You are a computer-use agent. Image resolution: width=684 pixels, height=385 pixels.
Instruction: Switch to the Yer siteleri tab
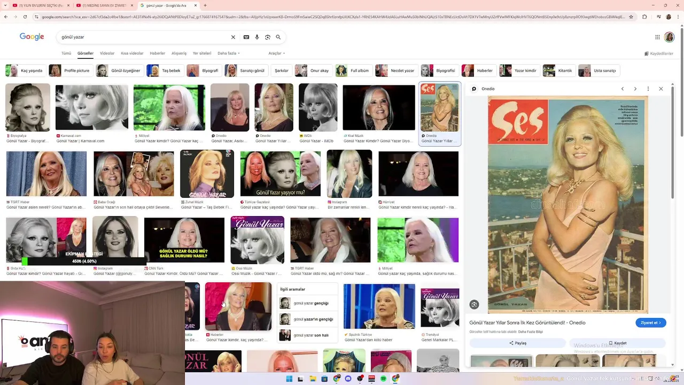[202, 53]
